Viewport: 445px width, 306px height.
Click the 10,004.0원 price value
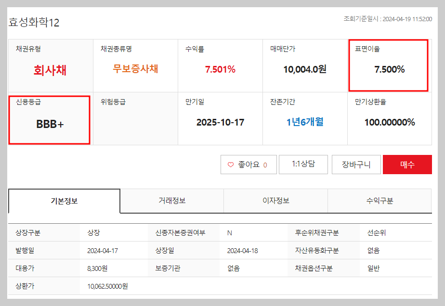pos(305,69)
